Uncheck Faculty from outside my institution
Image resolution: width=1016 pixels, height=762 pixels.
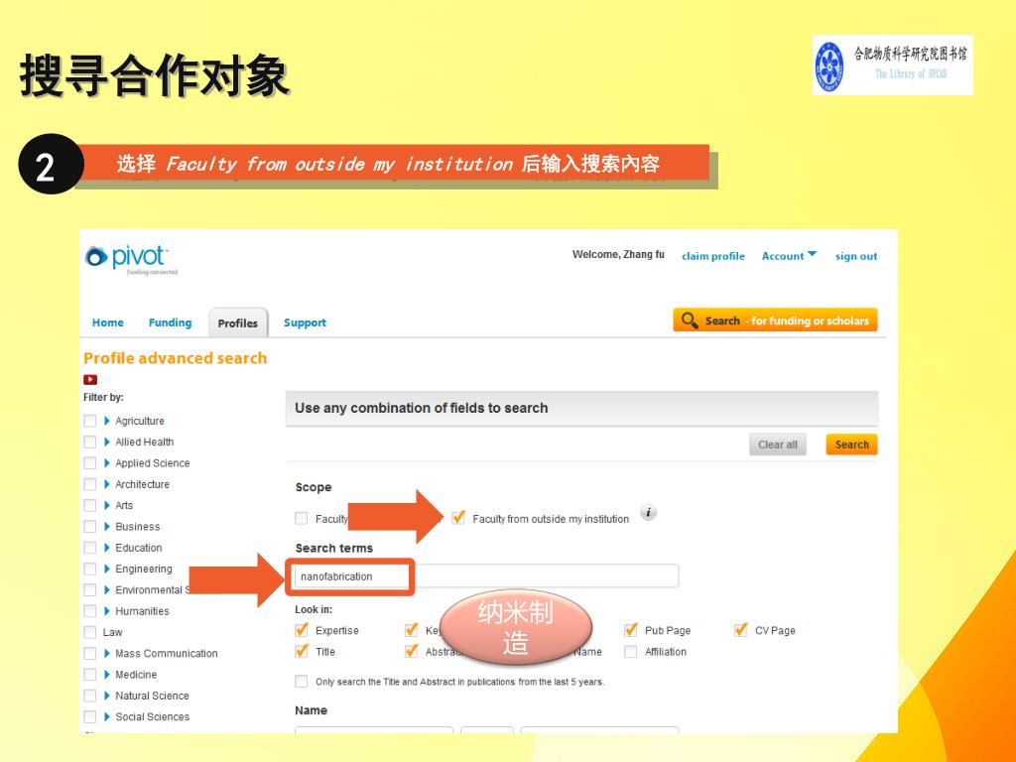[458, 518]
